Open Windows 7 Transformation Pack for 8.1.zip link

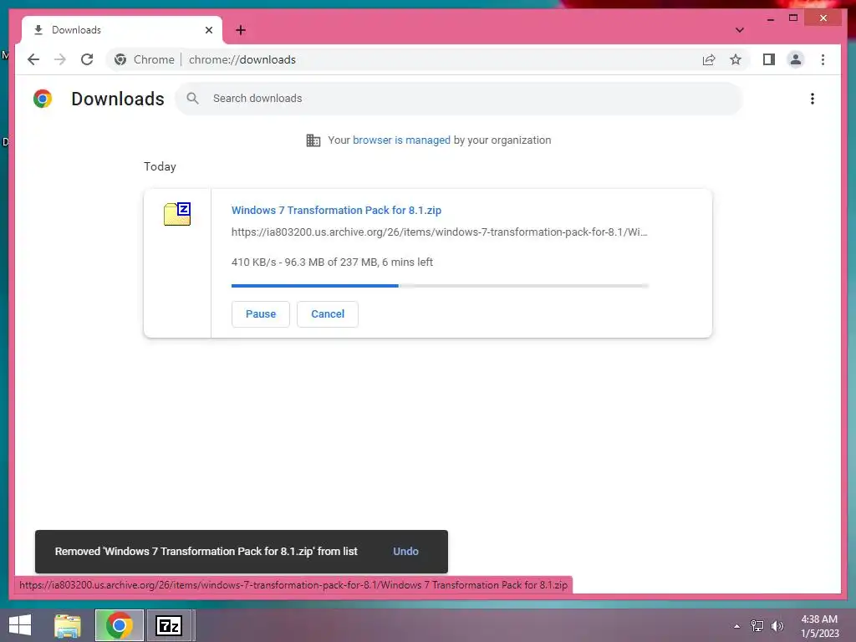[336, 210]
